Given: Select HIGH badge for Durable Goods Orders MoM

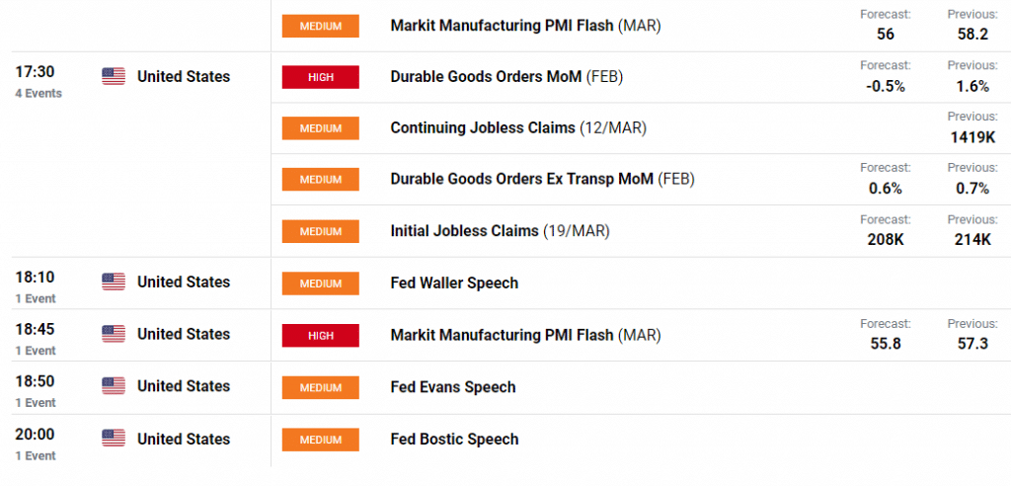Looking at the screenshot, I should [x=321, y=77].
